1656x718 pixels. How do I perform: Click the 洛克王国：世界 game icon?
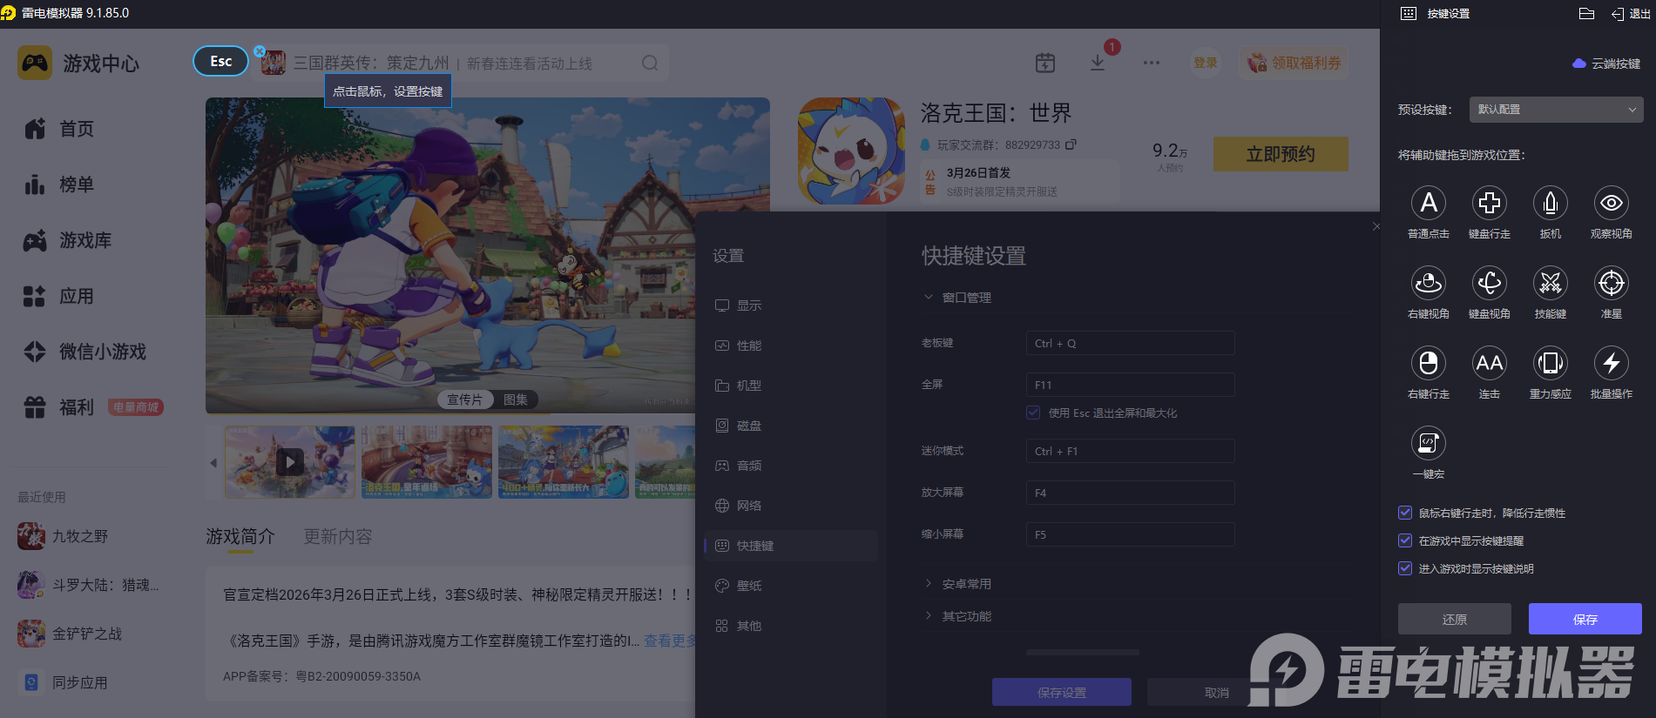click(852, 151)
